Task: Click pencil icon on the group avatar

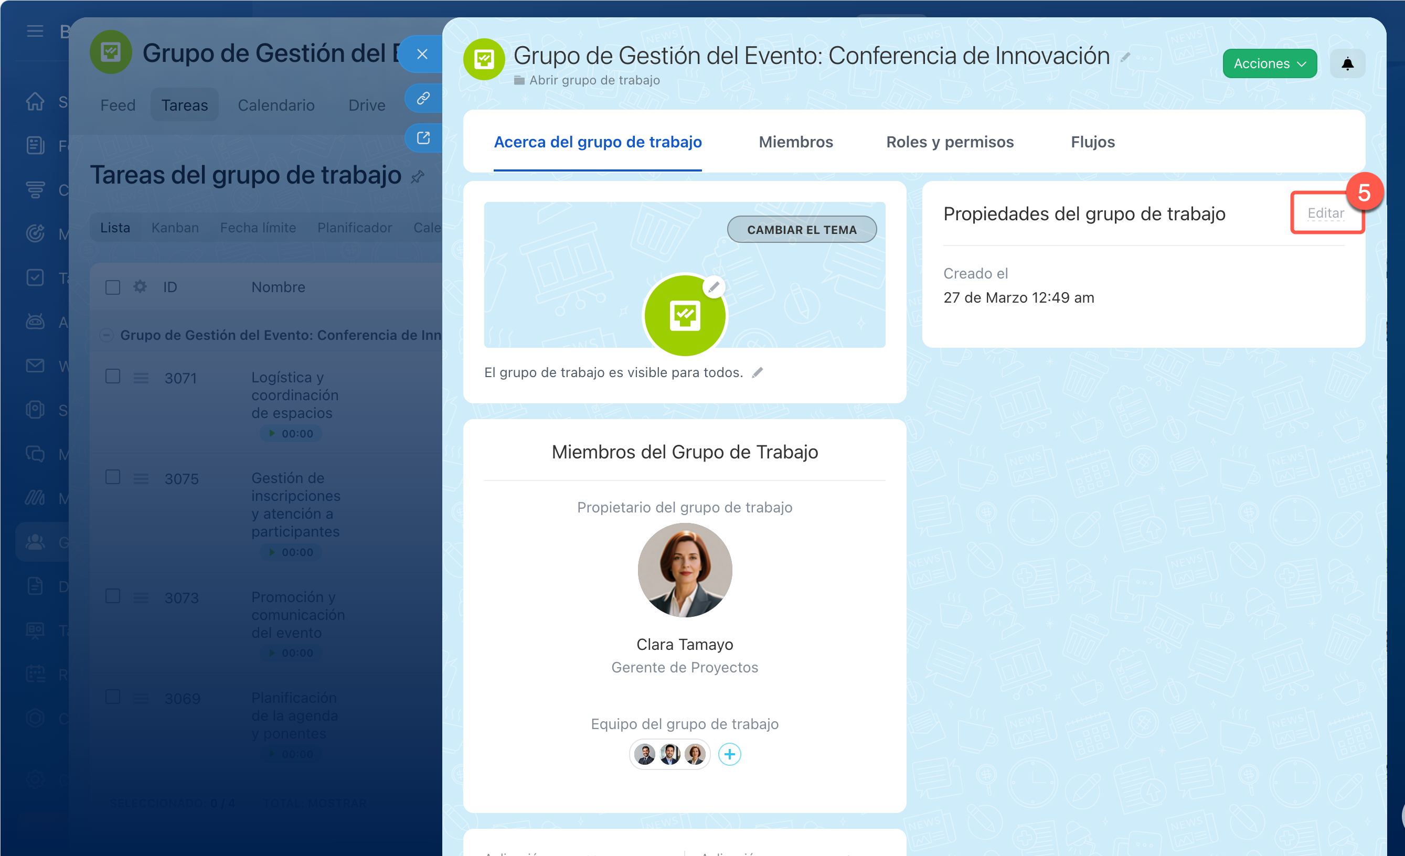Action: tap(714, 287)
